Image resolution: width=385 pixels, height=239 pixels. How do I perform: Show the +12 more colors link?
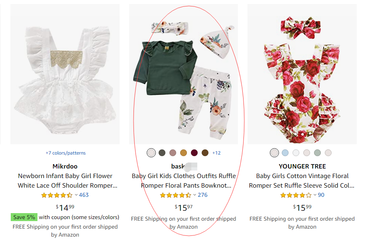point(216,153)
